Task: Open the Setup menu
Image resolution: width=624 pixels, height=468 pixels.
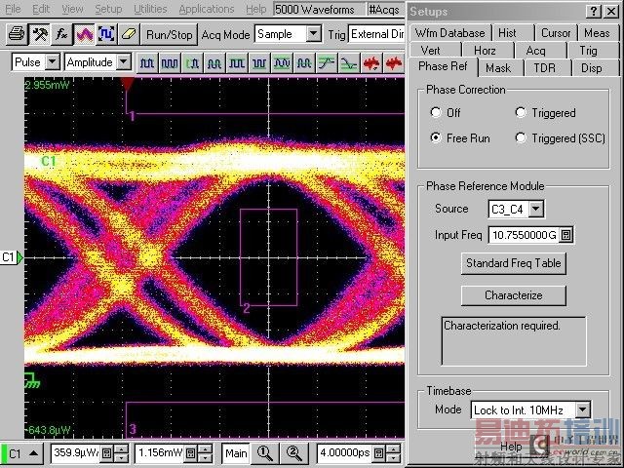Action: [108, 9]
